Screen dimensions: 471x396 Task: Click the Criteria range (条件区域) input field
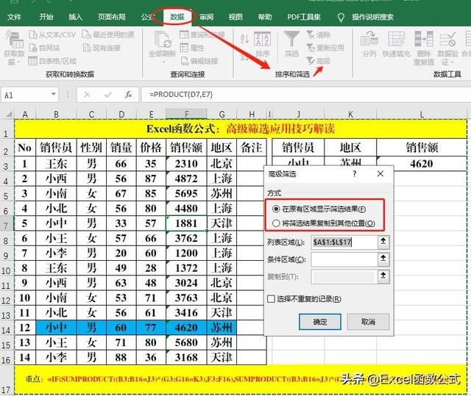pyautogui.click(x=344, y=259)
